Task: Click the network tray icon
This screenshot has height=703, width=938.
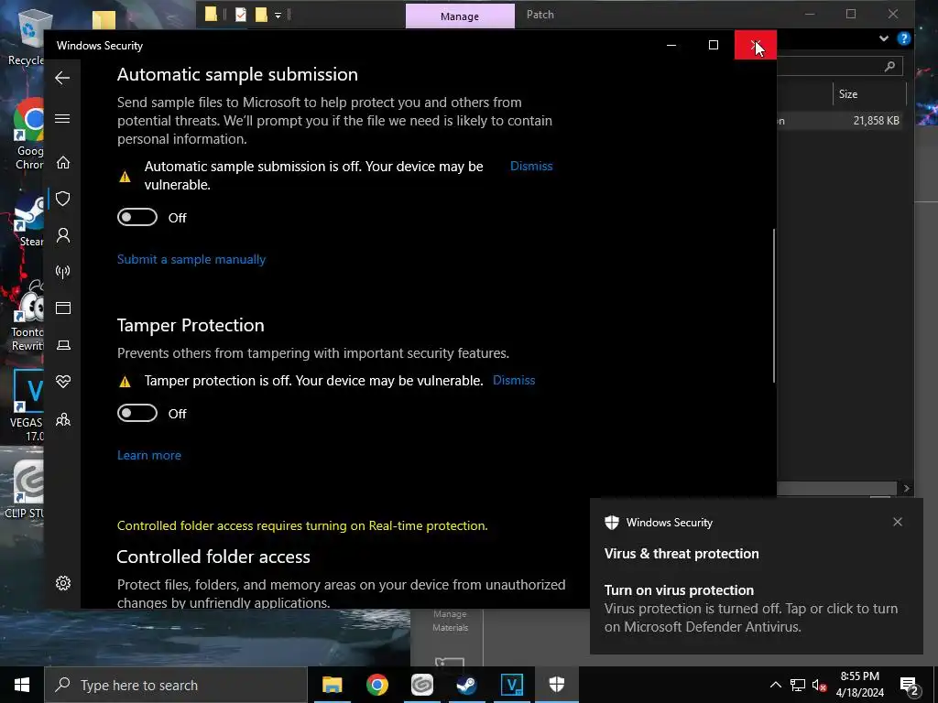Action: click(x=798, y=685)
